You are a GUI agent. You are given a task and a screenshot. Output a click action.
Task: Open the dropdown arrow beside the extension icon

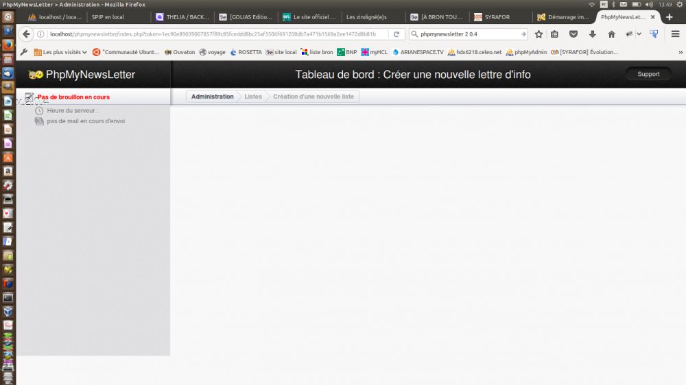click(639, 34)
